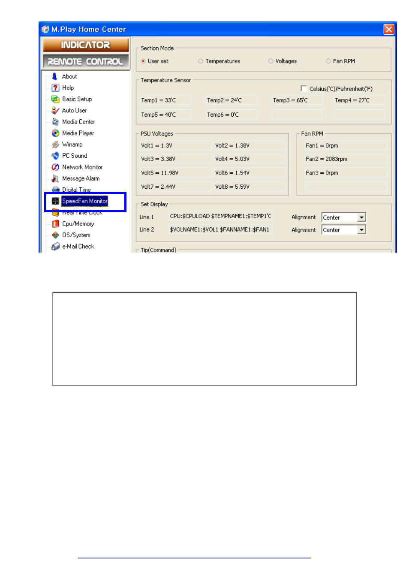Click the Fan1 = 0rpm reading
The height and width of the screenshot is (579, 409).
point(346,145)
